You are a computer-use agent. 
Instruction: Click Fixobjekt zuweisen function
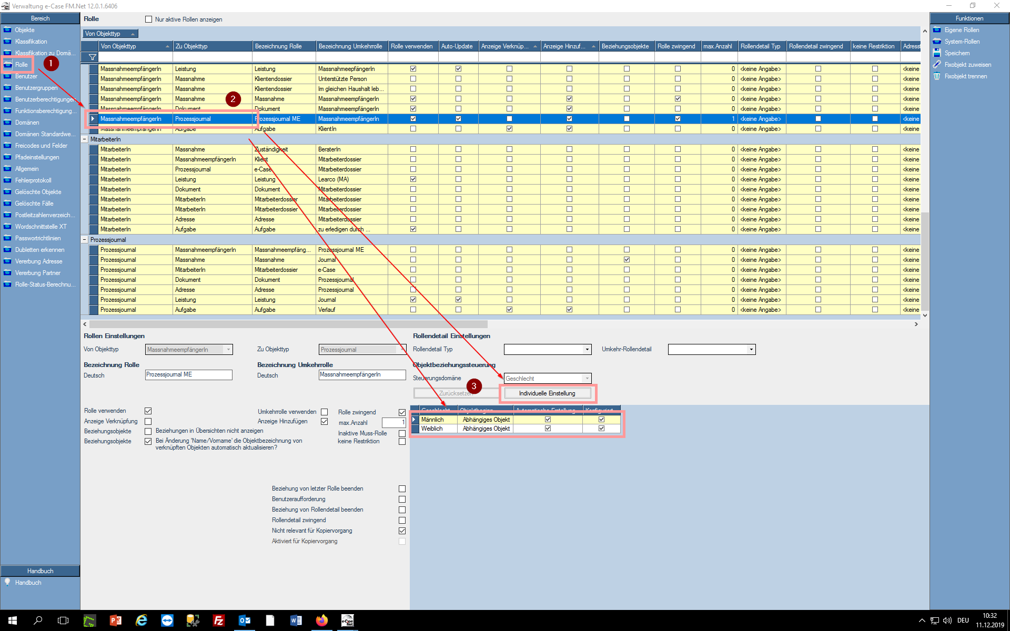pyautogui.click(x=968, y=65)
